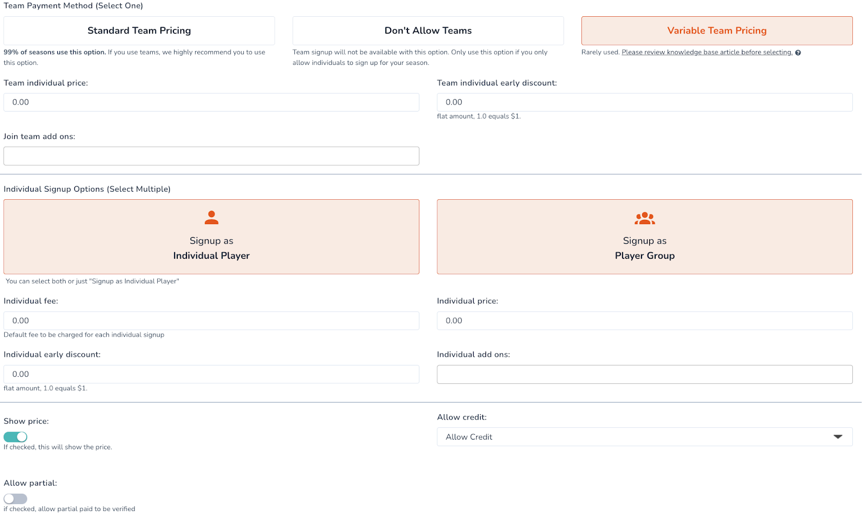This screenshot has height=523, width=867.
Task: Click 'Team Payment Method (Select One)' heading
Action: coord(73,6)
